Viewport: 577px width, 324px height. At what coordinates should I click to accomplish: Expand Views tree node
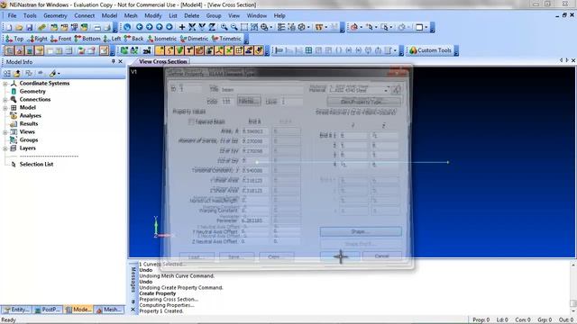(5, 132)
